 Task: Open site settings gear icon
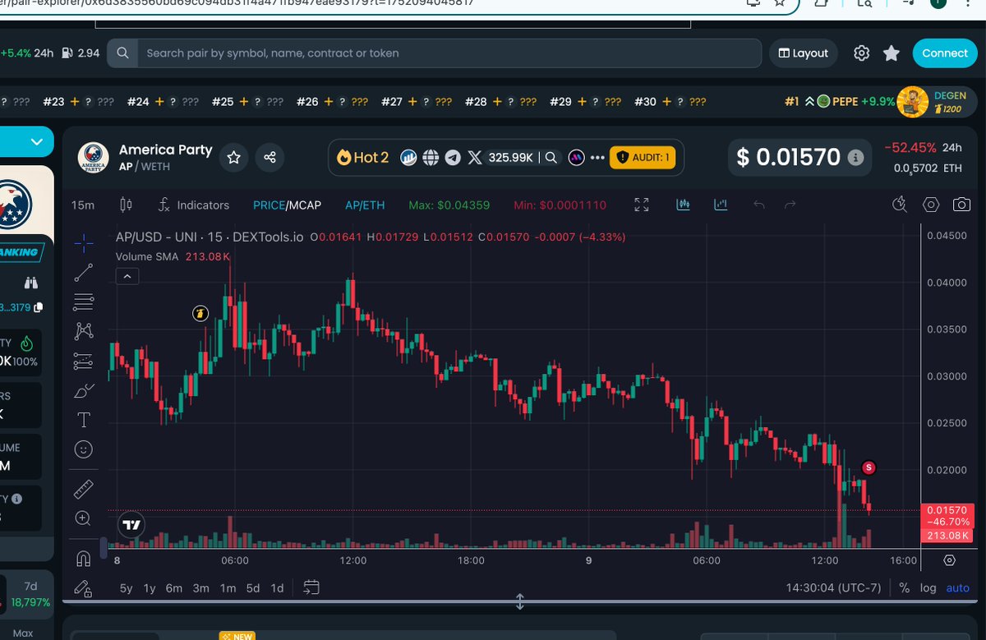coord(861,53)
